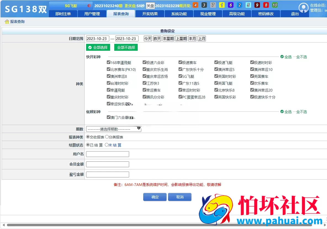This screenshot has width=327, height=229.
Task: Click lottery result ball number 5
Action: [248, 5]
